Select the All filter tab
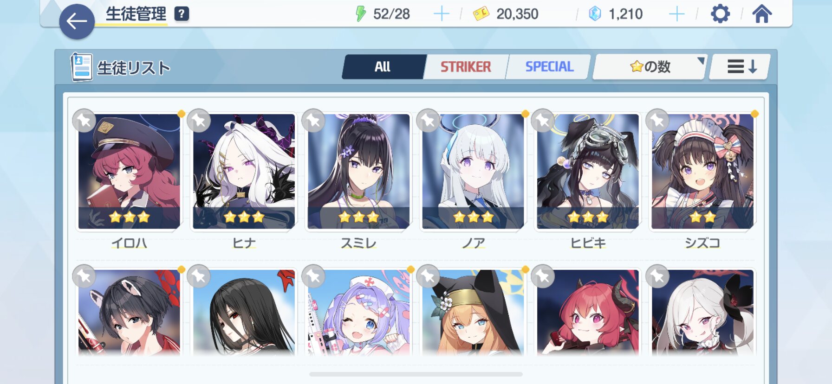 (383, 67)
